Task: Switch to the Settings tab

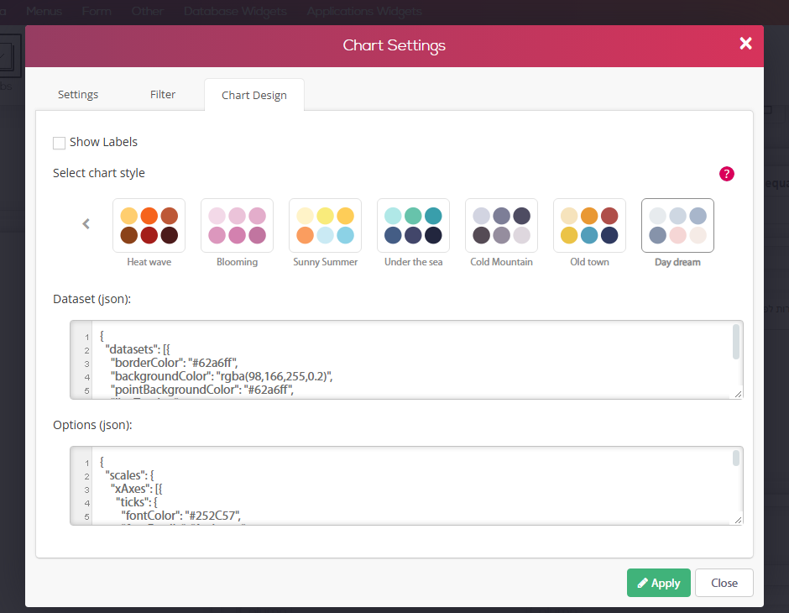Action: point(78,95)
